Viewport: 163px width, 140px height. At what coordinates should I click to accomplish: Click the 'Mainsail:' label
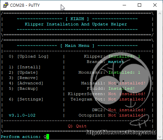[93, 83]
